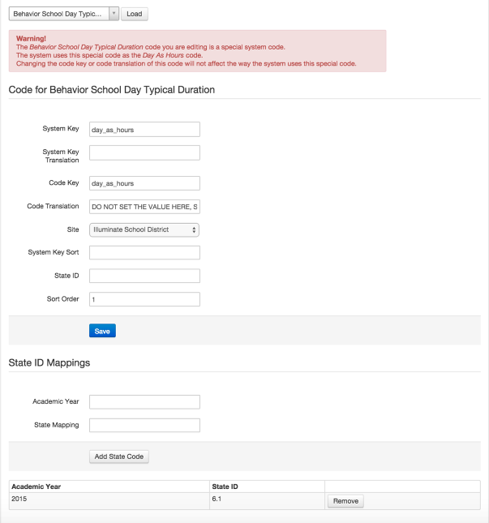Click the 2015 academic year cell
This screenshot has height=523, width=489.
click(x=109, y=501)
